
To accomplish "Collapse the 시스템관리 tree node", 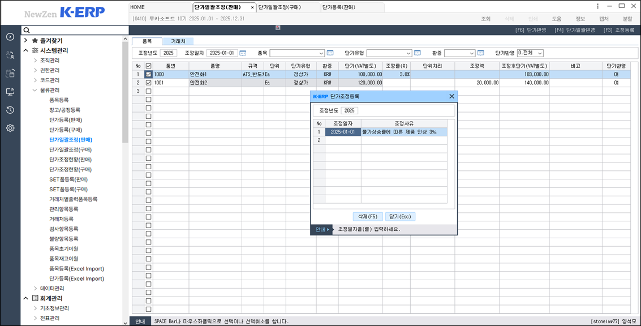I will (x=26, y=50).
